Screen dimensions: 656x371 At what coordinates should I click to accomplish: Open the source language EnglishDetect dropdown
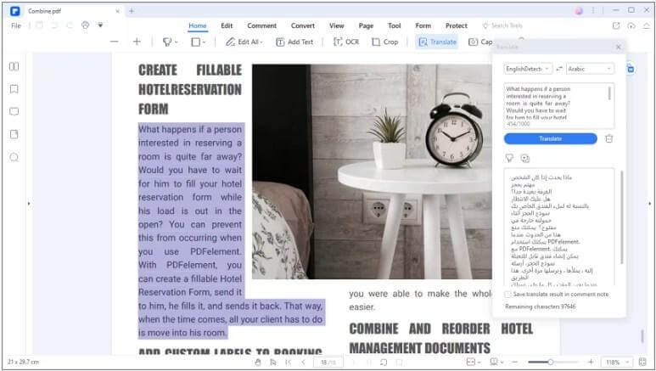[528, 69]
